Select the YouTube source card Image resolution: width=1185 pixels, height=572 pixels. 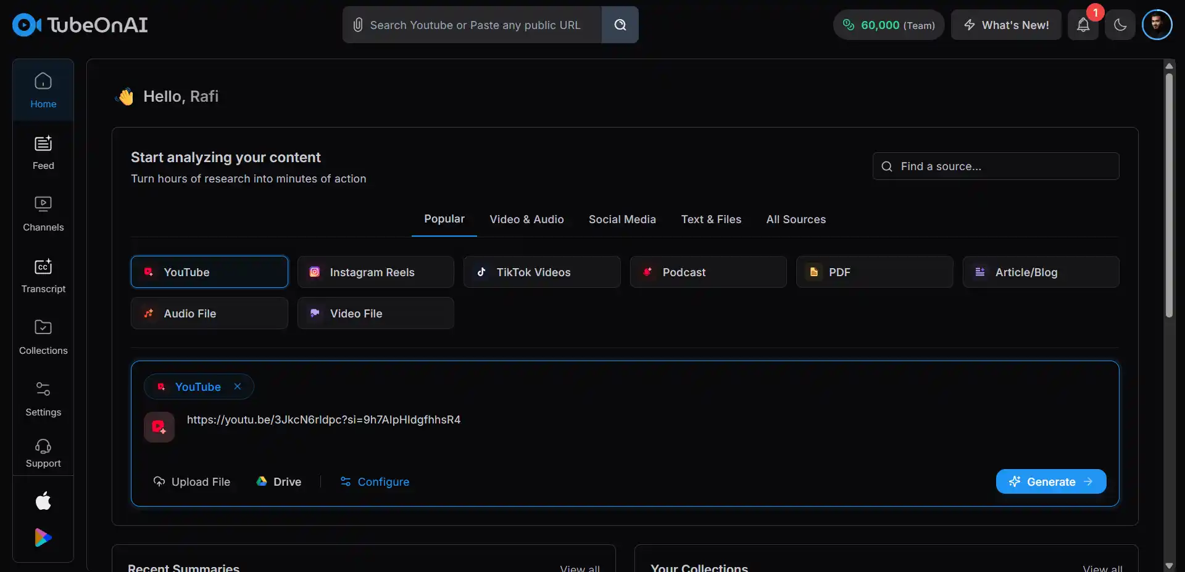[x=209, y=272]
